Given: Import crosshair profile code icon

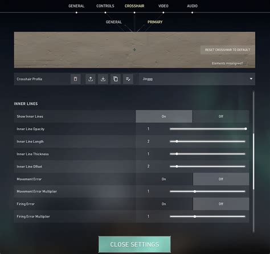Looking at the screenshot, I should [103, 79].
